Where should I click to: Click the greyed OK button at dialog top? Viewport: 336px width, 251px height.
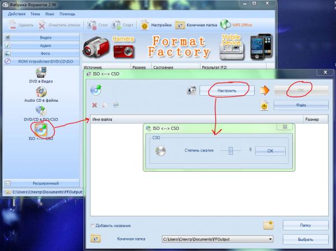click(301, 91)
